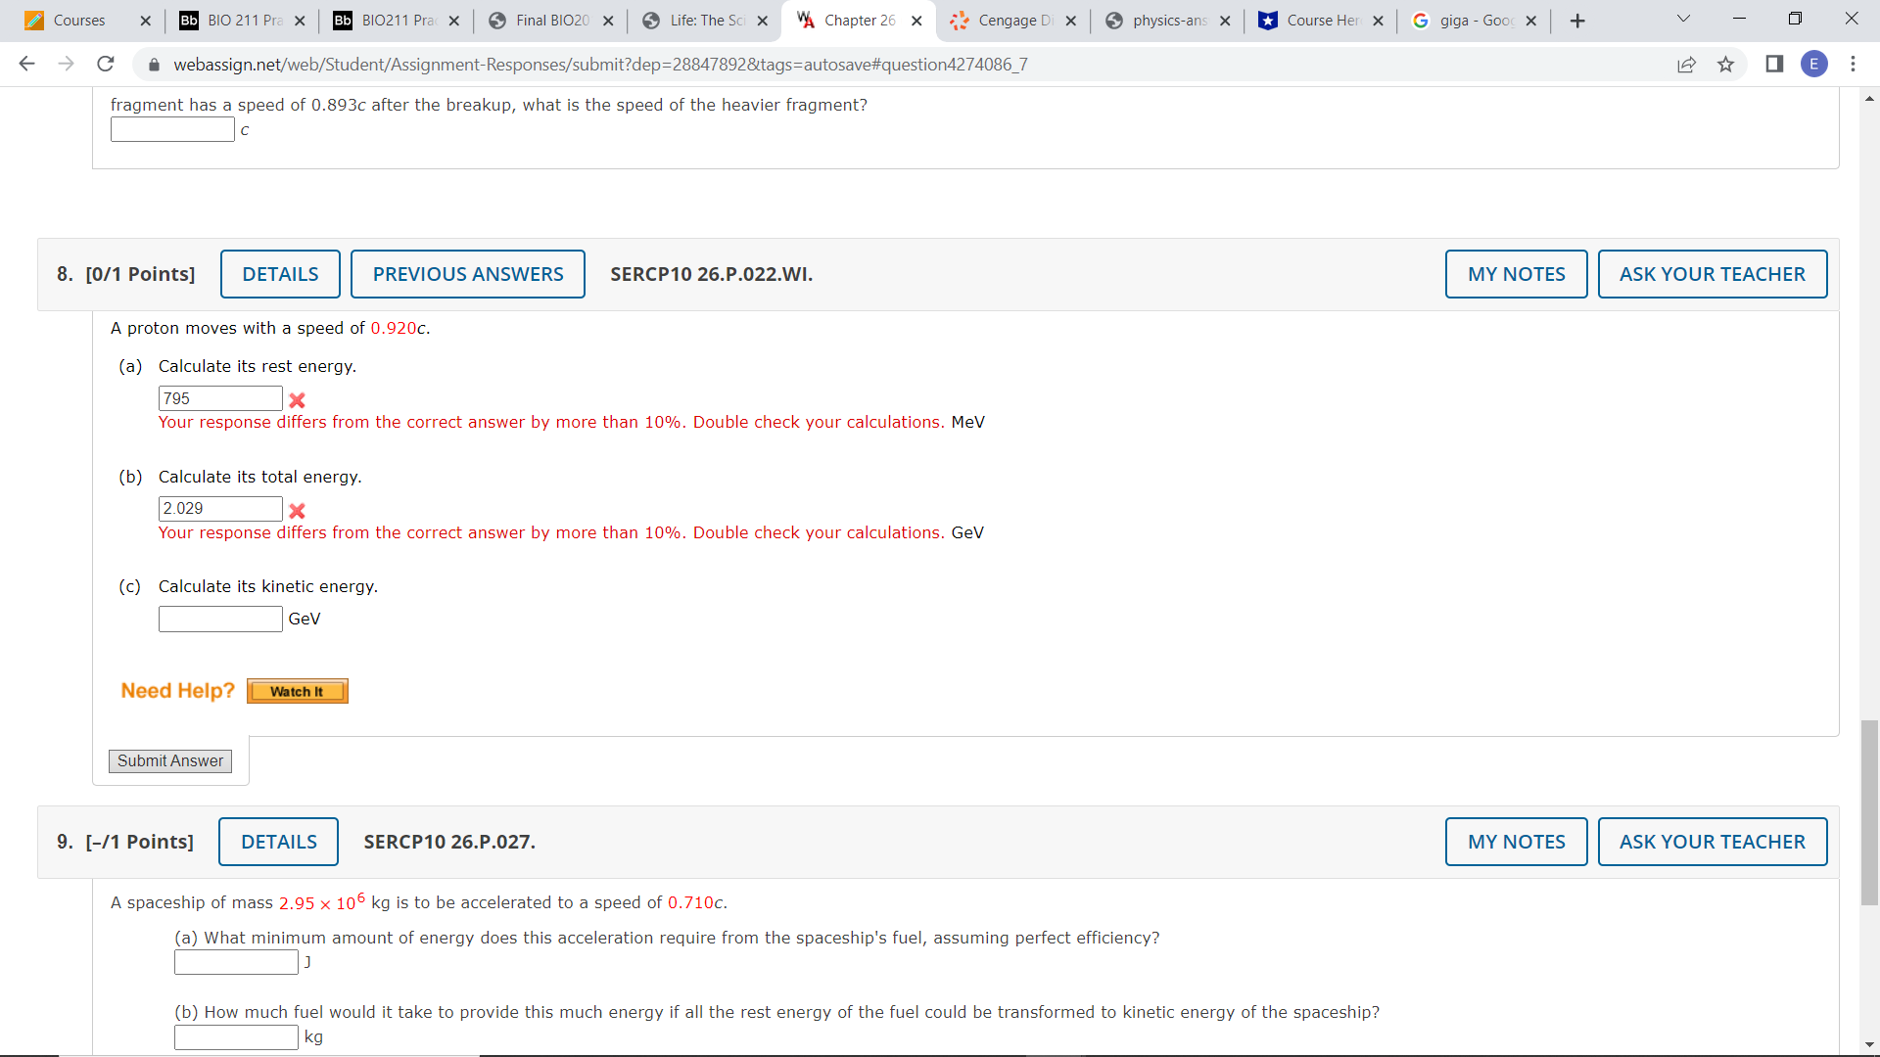Click the vertical scrollbar thumb
Image resolution: width=1880 pixels, height=1057 pixels.
tap(1869, 812)
